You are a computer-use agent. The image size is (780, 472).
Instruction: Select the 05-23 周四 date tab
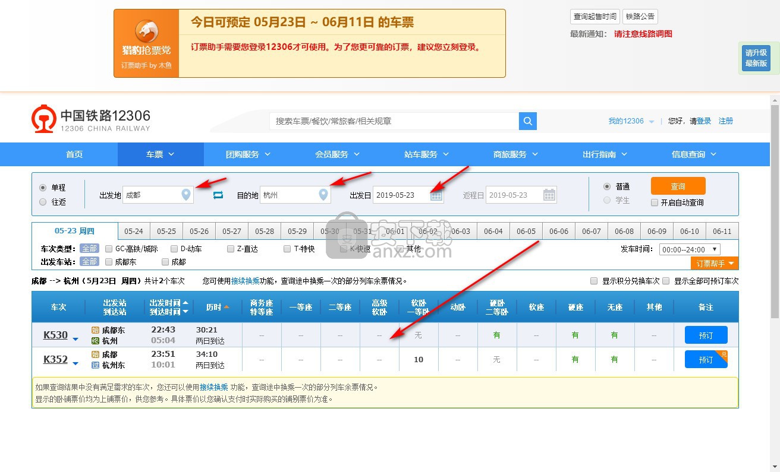tap(74, 232)
